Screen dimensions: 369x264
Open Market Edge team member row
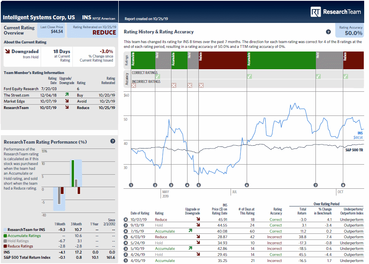pyautogui.click(x=59, y=101)
